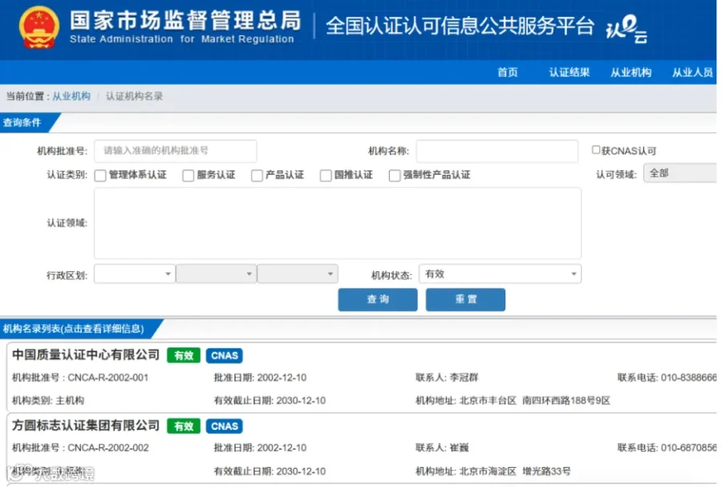
Task: Click the 机构类别: 主机构 text
Action: (x=48, y=401)
